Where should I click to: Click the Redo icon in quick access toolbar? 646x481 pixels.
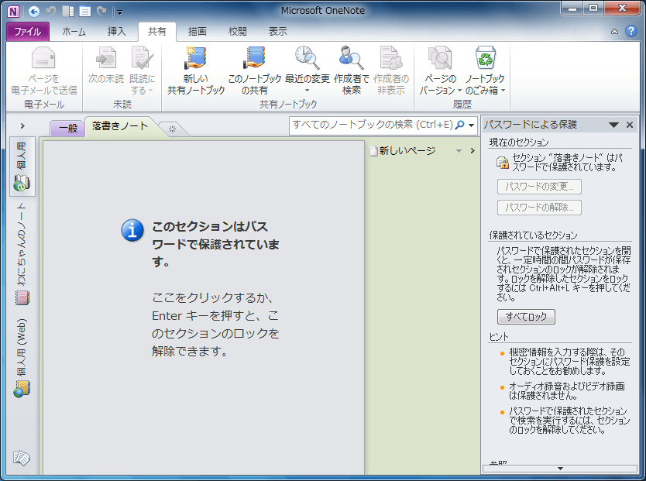101,11
